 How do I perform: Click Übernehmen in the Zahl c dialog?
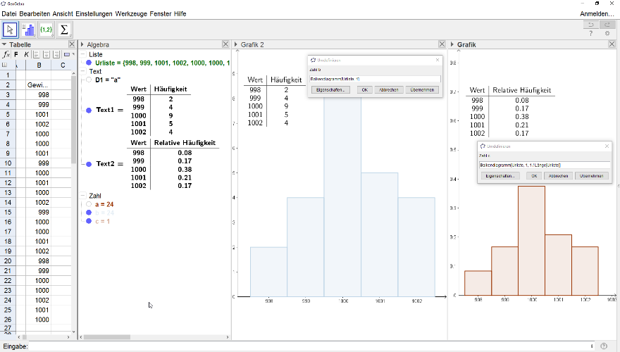coord(592,176)
